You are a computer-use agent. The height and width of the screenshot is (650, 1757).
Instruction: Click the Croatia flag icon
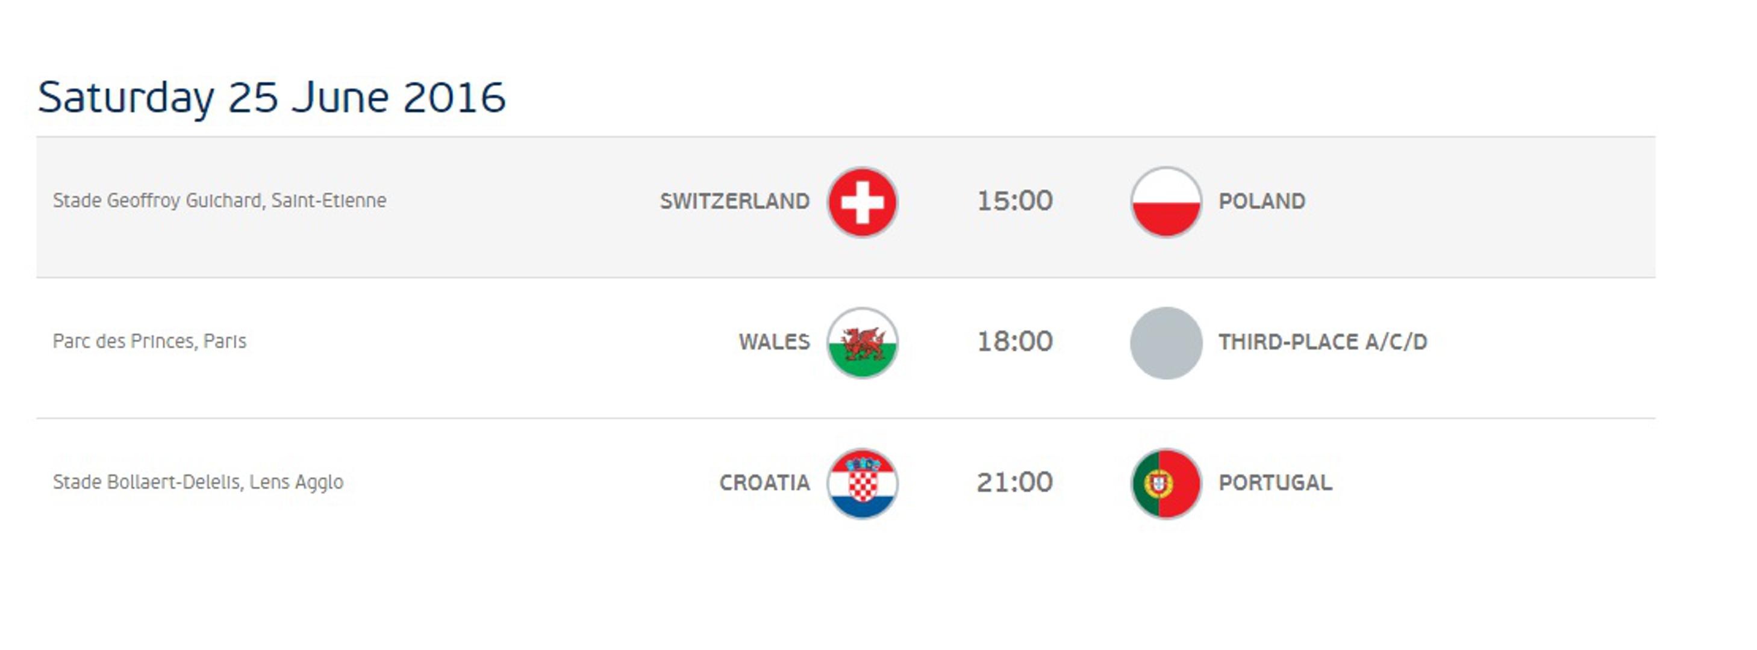coord(862,483)
